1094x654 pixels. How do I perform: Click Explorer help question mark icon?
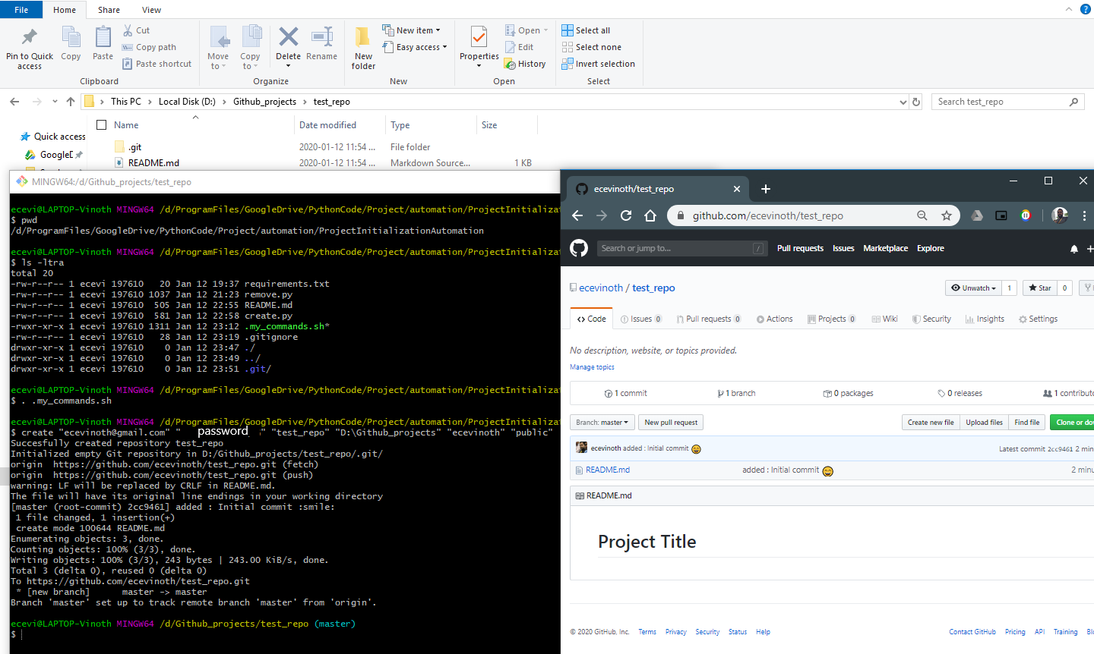(1086, 9)
